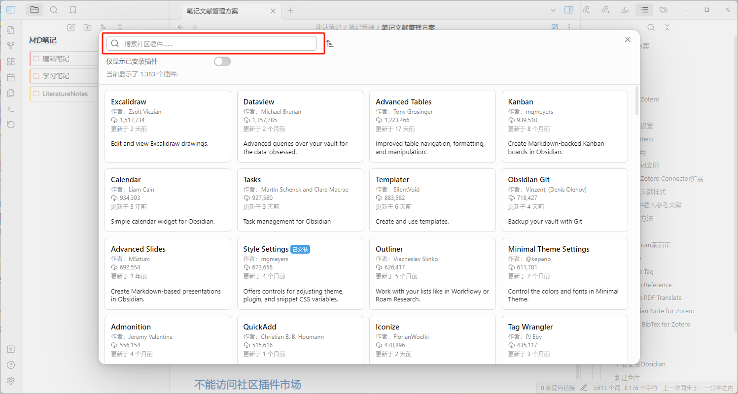The height and width of the screenshot is (394, 738).
Task: Open the tab list dropdown chevron
Action: 553,10
